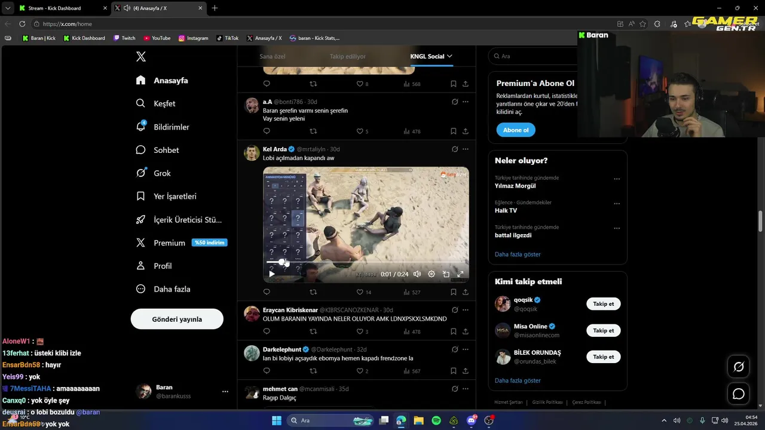Click Daha fazla göster under trends
The width and height of the screenshot is (765, 430).
tap(518, 254)
